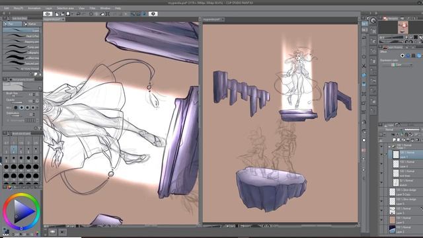
Task: Collapse the Folder 1 layer group
Action: tap(389, 147)
